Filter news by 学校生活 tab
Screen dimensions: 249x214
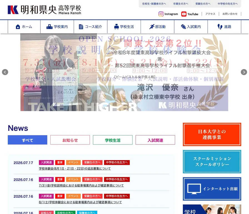(113, 140)
